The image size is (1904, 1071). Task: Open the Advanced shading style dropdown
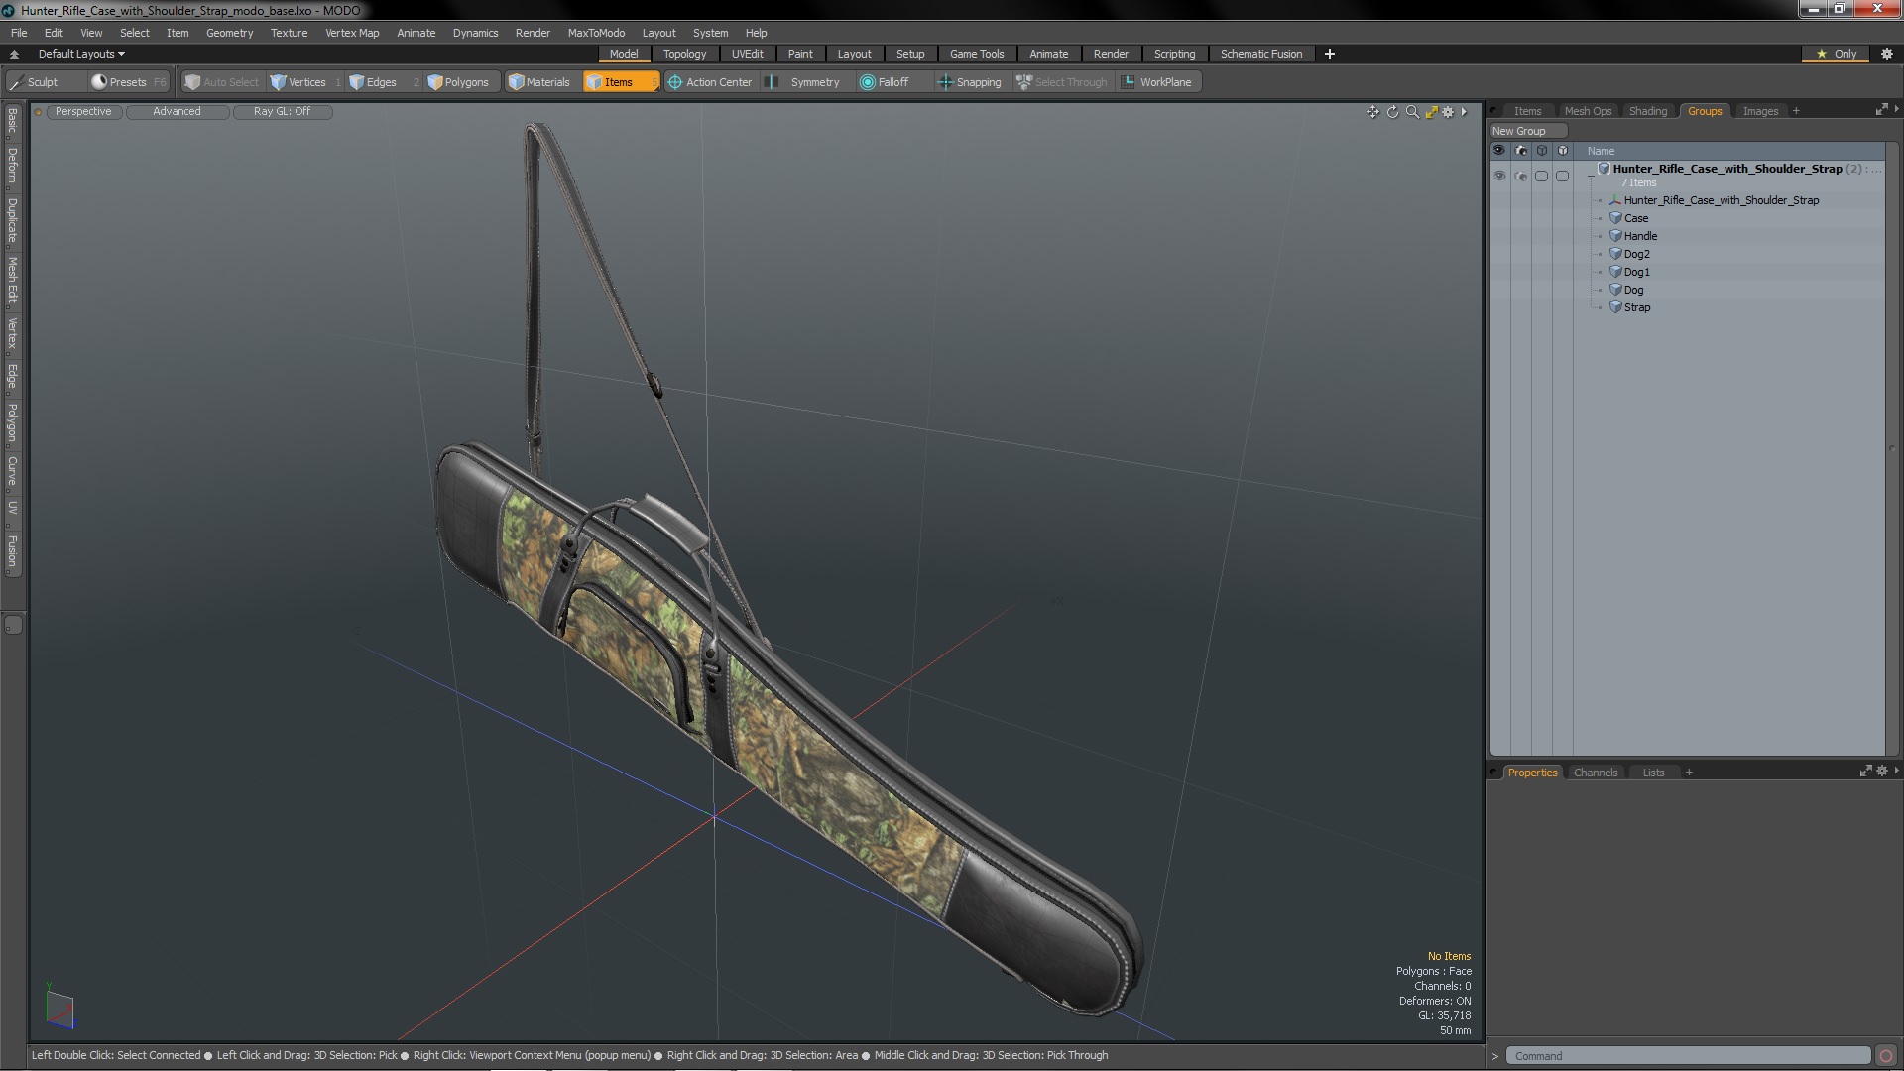177,112
